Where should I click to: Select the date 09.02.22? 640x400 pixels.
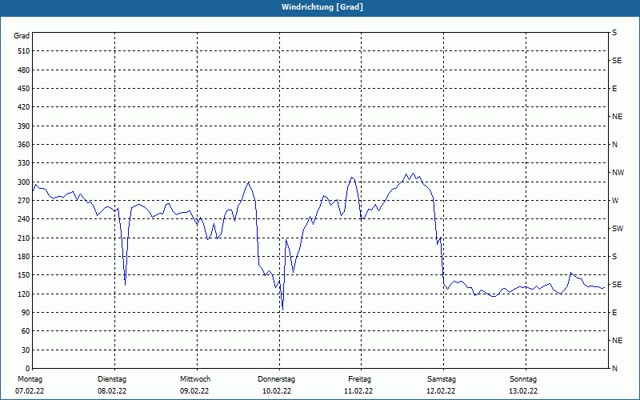point(194,391)
